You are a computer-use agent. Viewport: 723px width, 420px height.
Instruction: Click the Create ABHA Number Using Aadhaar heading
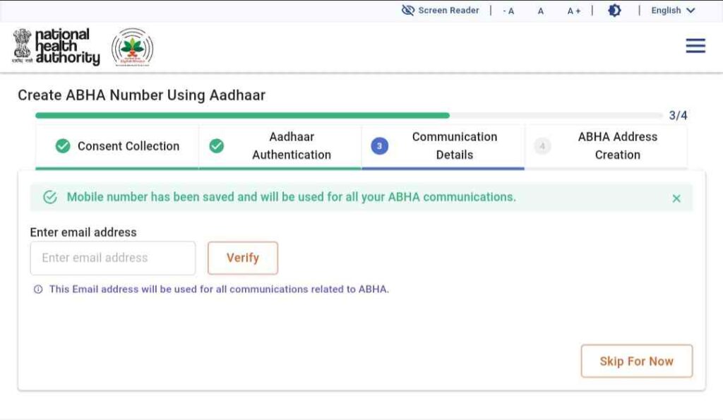(141, 95)
